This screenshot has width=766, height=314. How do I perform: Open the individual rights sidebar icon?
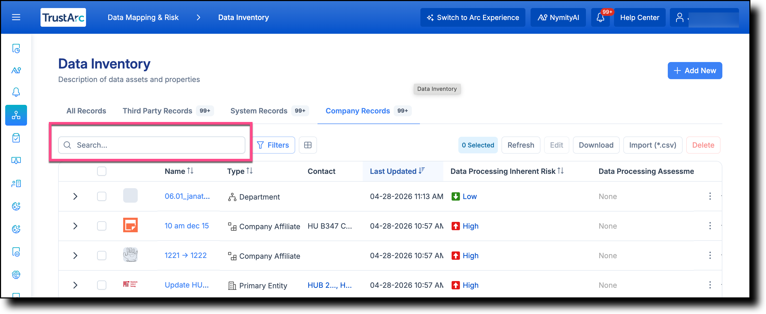(x=16, y=183)
